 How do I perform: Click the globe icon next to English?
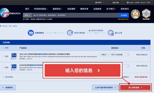(127, 3)
